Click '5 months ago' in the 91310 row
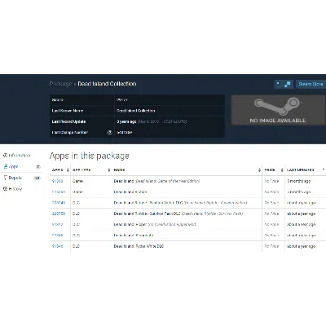The height and width of the screenshot is (326, 326). pyautogui.click(x=299, y=181)
